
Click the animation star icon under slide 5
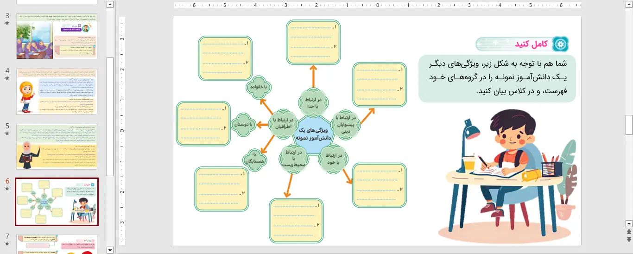click(7, 133)
